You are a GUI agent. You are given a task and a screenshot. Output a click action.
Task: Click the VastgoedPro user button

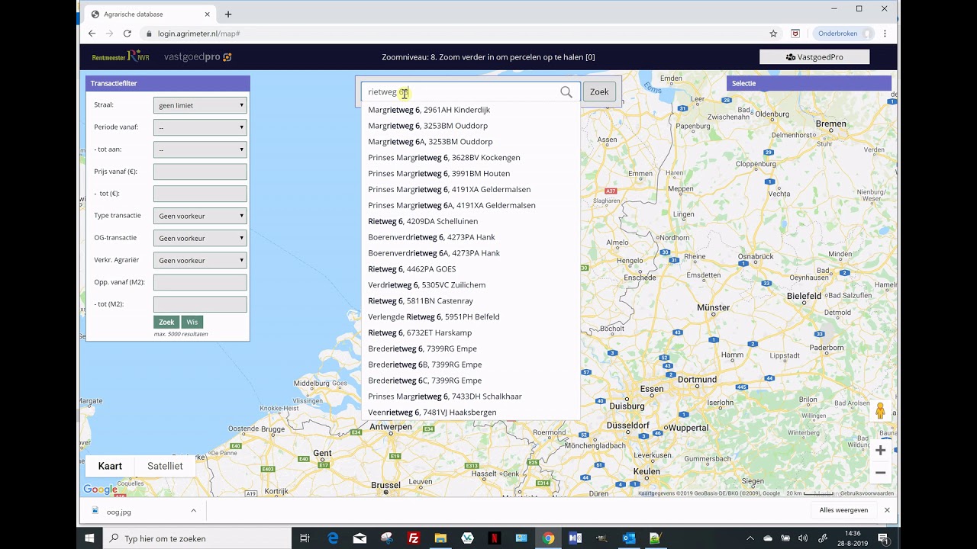pos(814,57)
